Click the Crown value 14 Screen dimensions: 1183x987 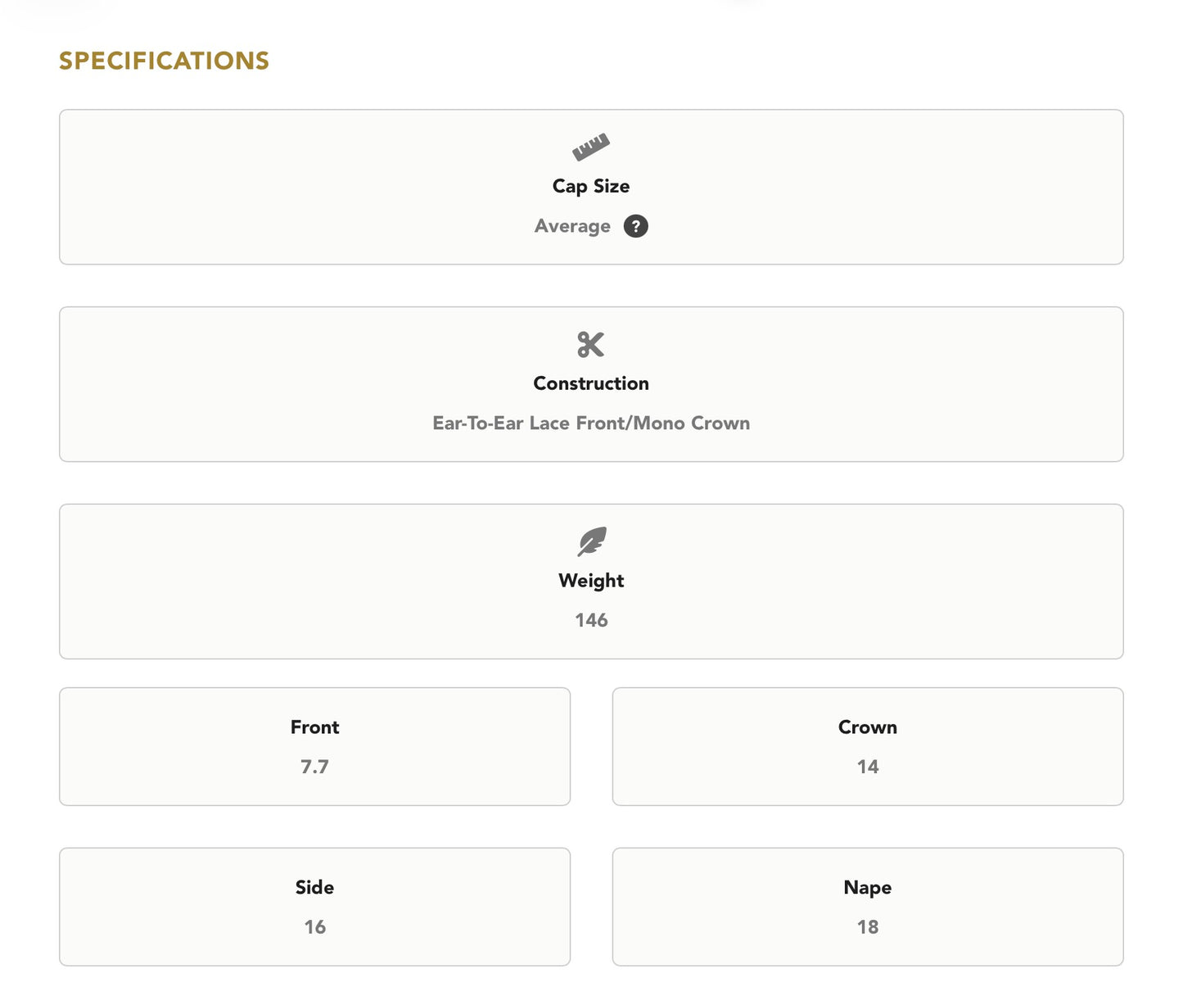[868, 767]
